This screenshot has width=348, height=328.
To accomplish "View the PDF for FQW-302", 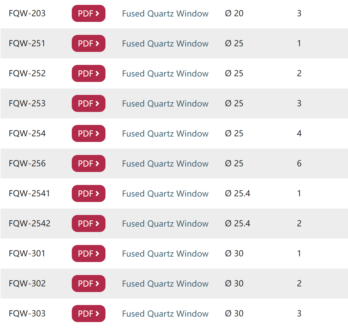I will click(x=88, y=284).
